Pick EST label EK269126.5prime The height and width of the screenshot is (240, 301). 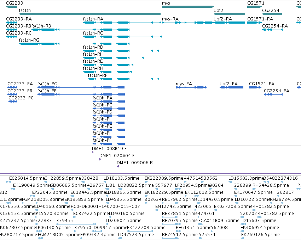pos(260,235)
